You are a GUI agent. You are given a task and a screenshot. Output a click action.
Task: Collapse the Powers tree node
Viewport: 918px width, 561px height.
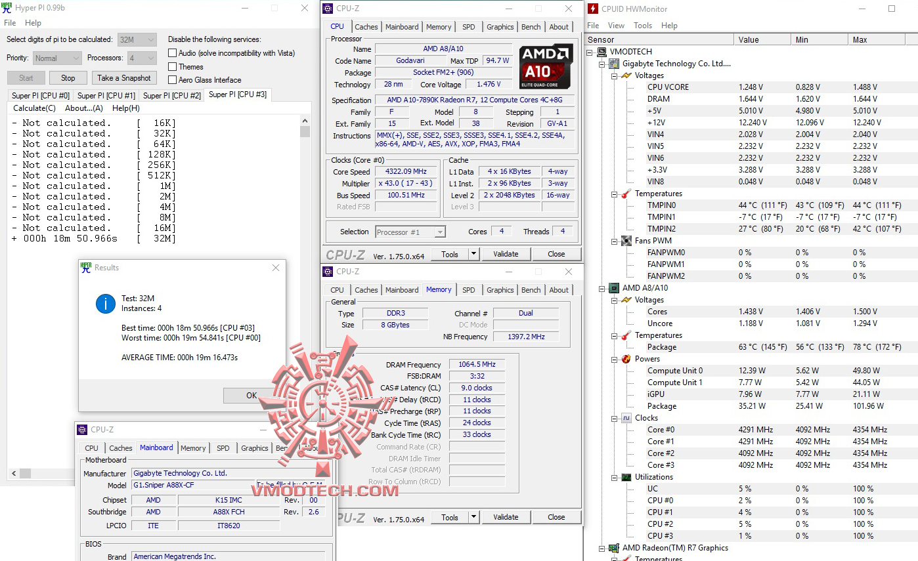(615, 359)
